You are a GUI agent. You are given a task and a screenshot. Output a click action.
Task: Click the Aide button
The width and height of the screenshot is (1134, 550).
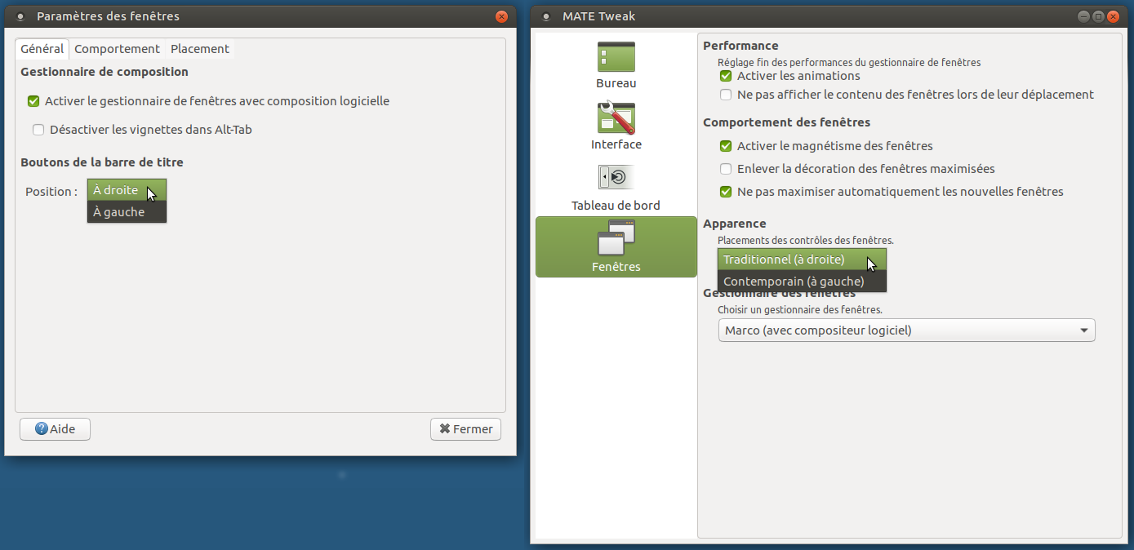pyautogui.click(x=55, y=429)
